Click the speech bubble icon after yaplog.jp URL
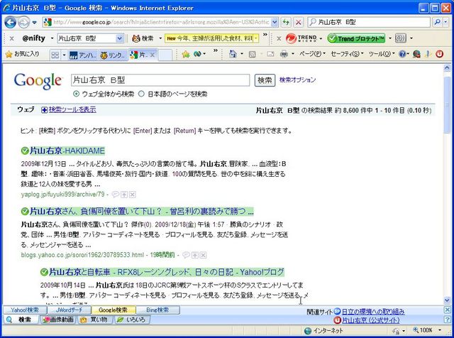 (115, 195)
